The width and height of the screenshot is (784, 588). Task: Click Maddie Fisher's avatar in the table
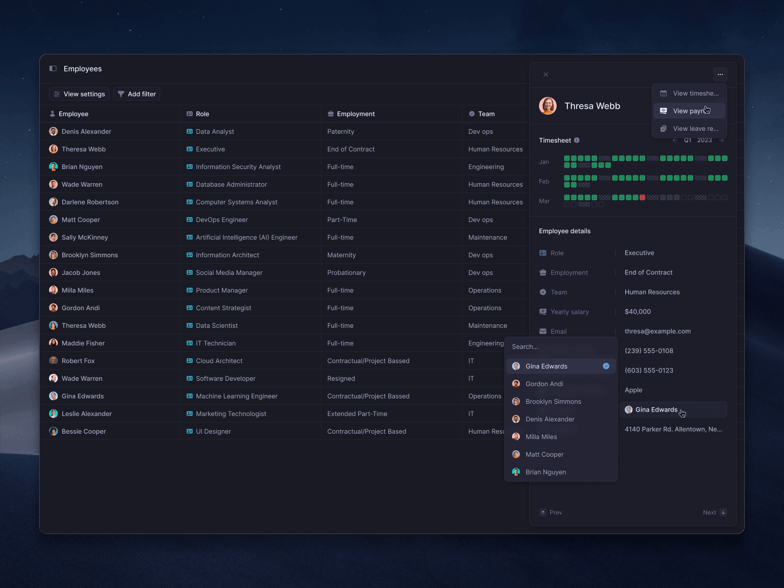click(53, 343)
